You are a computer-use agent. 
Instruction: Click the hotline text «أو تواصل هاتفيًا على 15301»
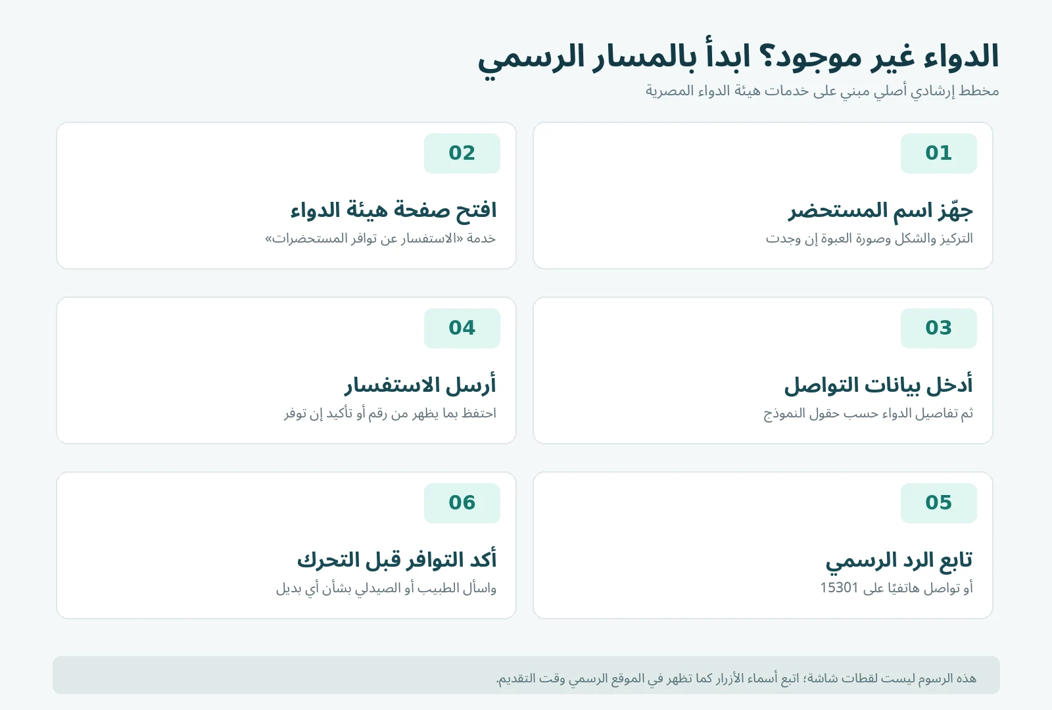click(896, 588)
